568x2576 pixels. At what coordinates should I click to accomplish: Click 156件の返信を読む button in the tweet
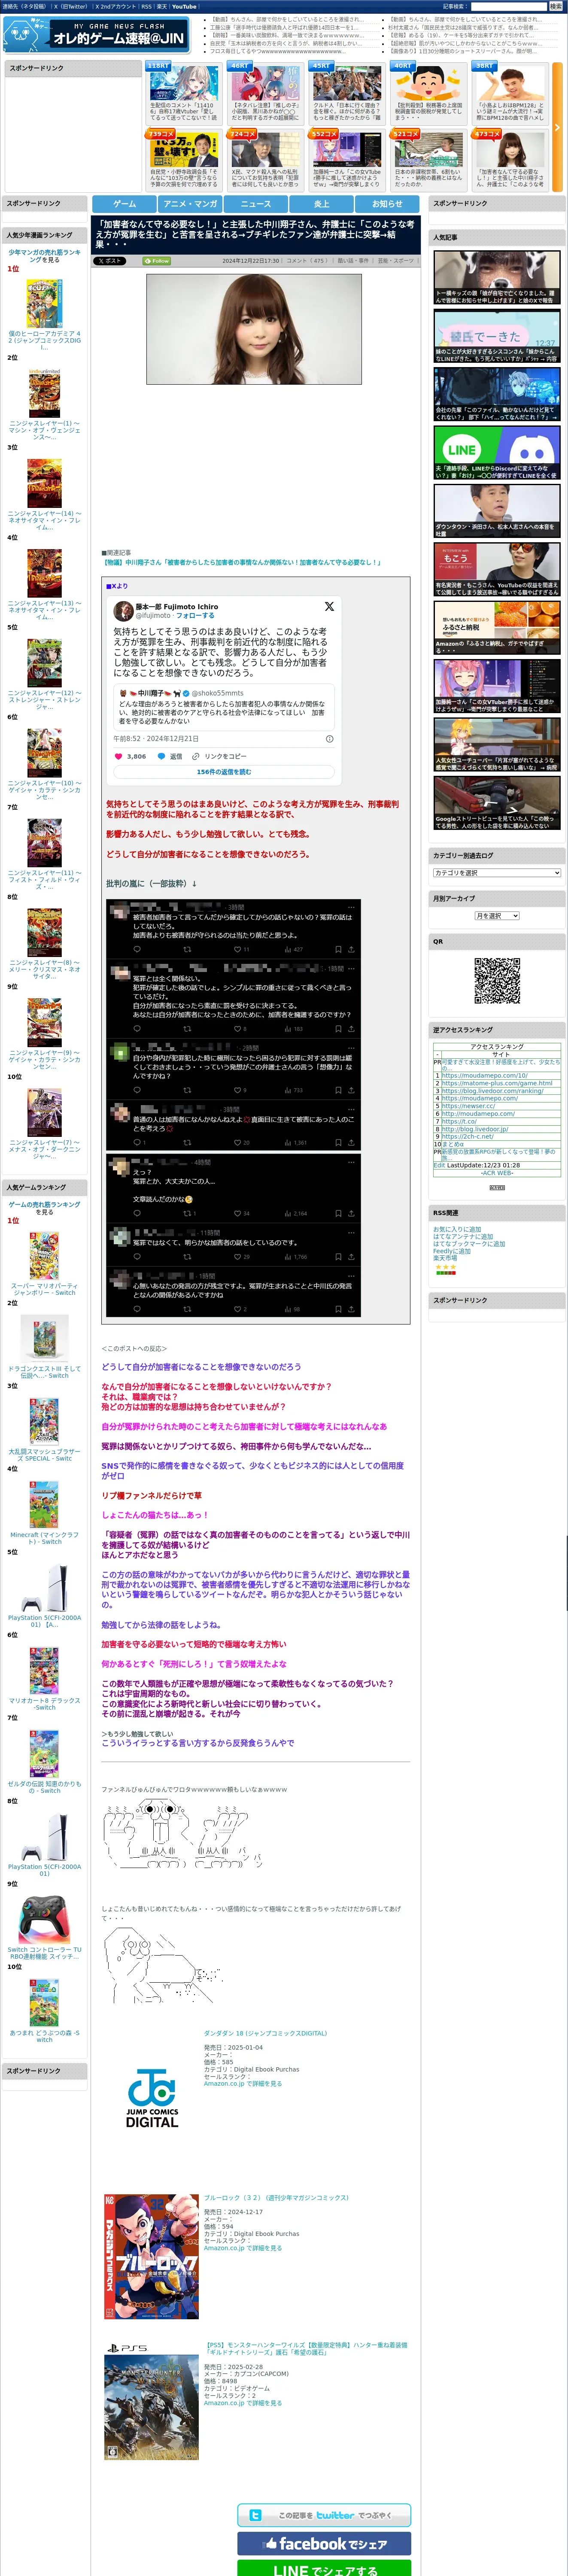pyautogui.click(x=224, y=772)
